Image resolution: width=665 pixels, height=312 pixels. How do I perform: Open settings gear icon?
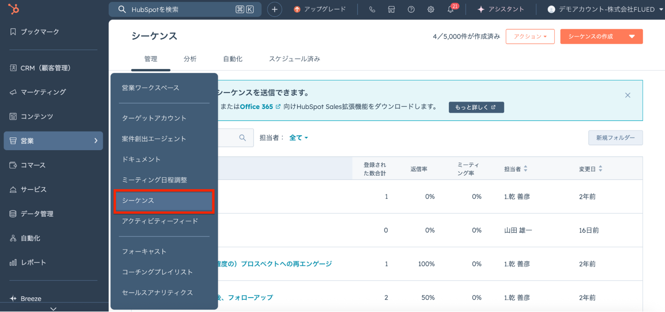click(431, 9)
